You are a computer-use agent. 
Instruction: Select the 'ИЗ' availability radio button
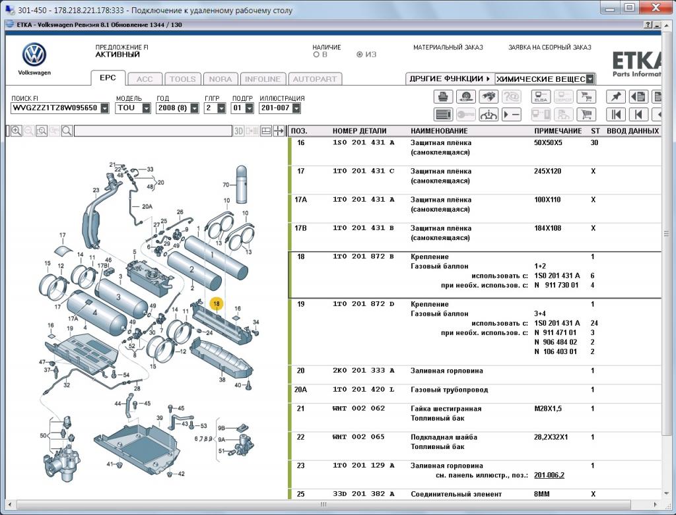(360, 55)
